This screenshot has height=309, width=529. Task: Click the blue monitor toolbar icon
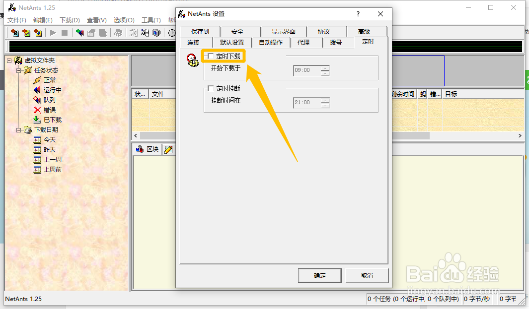(156, 33)
